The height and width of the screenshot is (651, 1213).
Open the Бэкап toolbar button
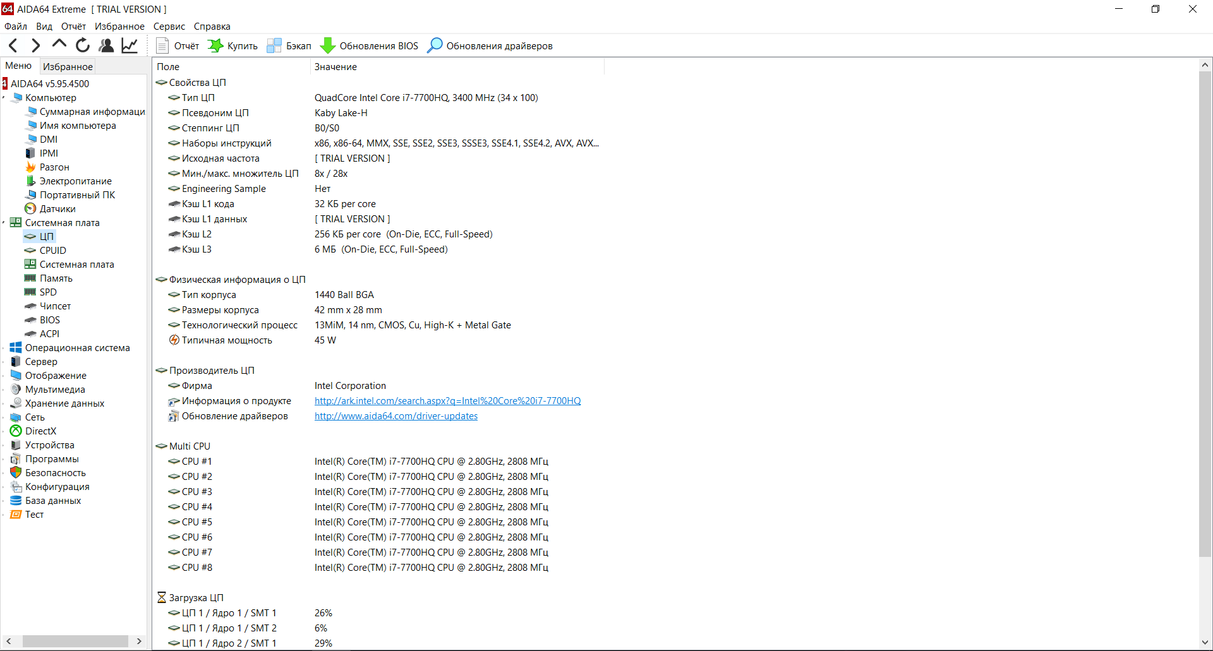pyautogui.click(x=289, y=45)
